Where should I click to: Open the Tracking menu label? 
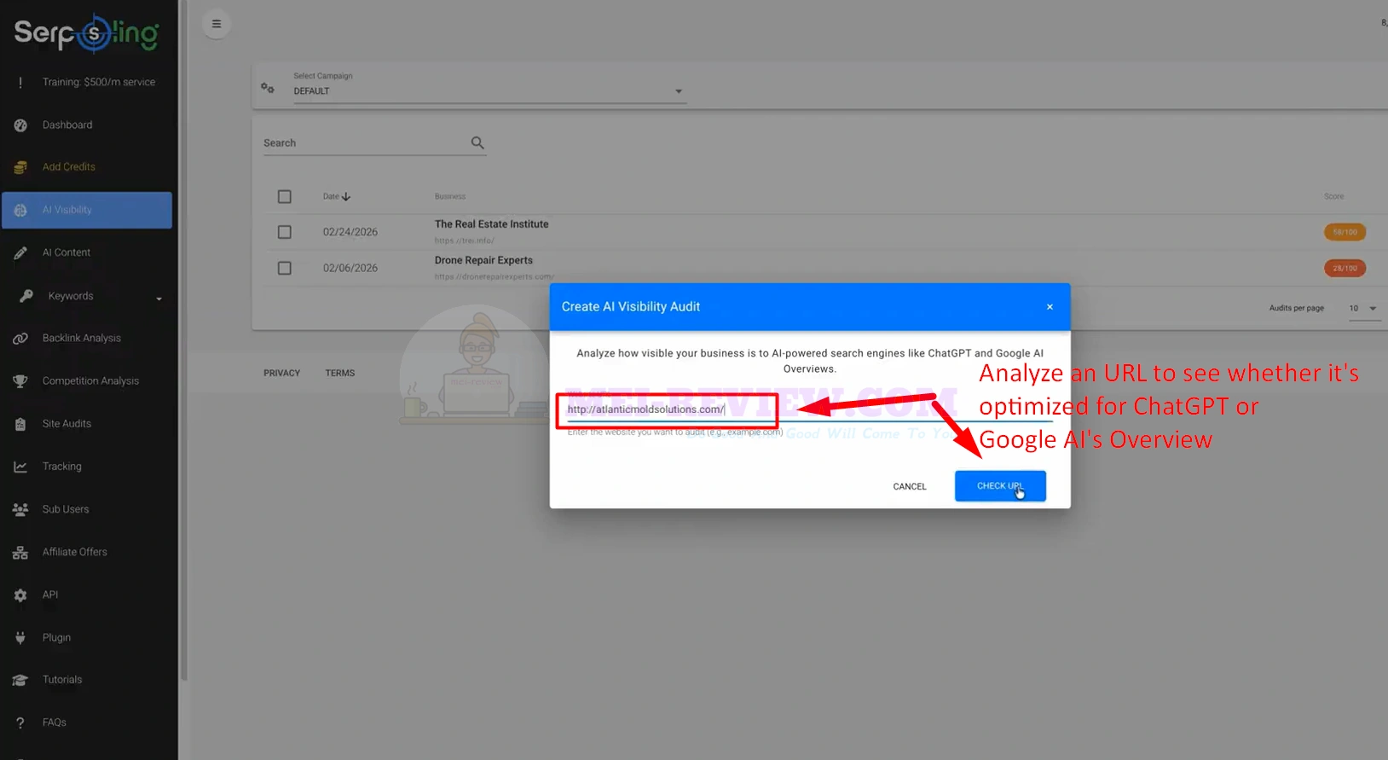[x=62, y=467]
